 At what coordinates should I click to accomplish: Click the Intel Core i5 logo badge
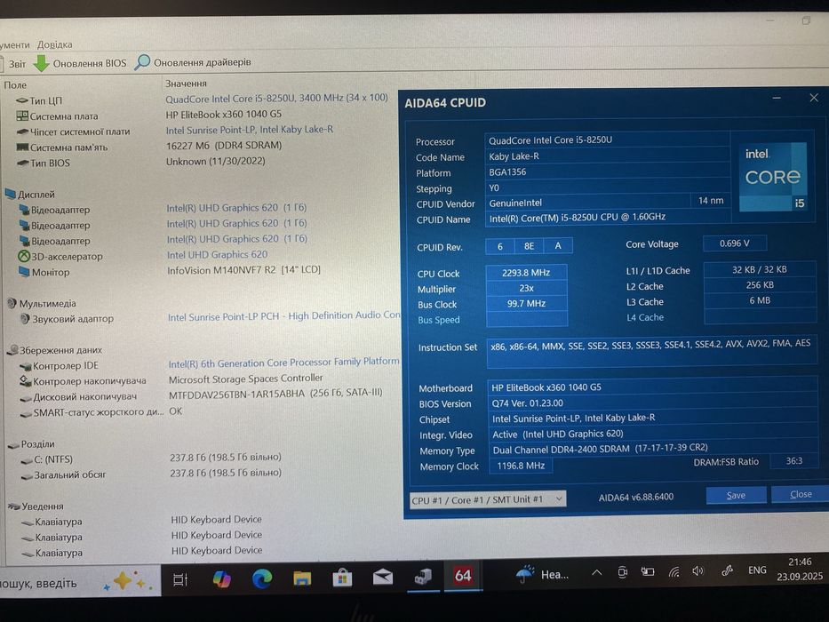point(772,177)
